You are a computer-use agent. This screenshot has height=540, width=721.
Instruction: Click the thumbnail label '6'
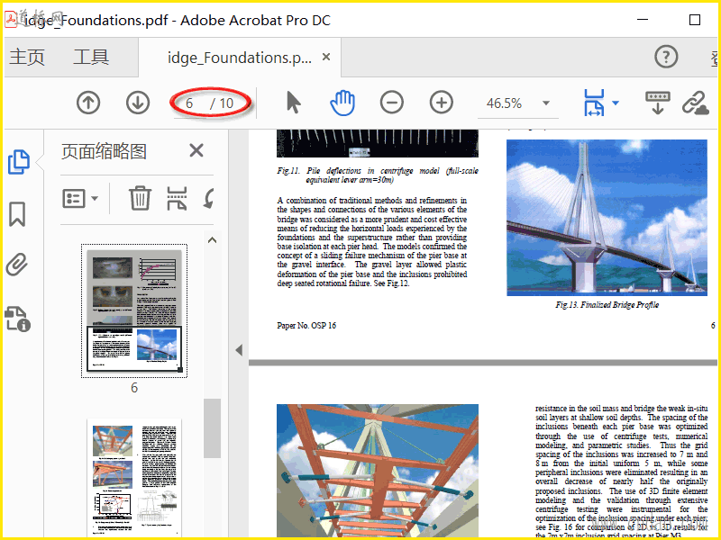pyautogui.click(x=134, y=388)
